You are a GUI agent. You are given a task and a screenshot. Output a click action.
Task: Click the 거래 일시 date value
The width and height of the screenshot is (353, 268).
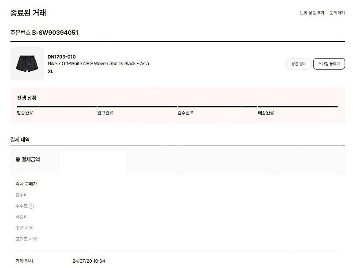[89, 261]
